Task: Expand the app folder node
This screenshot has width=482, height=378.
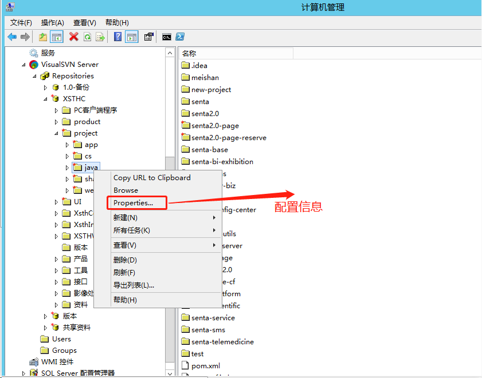Action: pyautogui.click(x=67, y=145)
